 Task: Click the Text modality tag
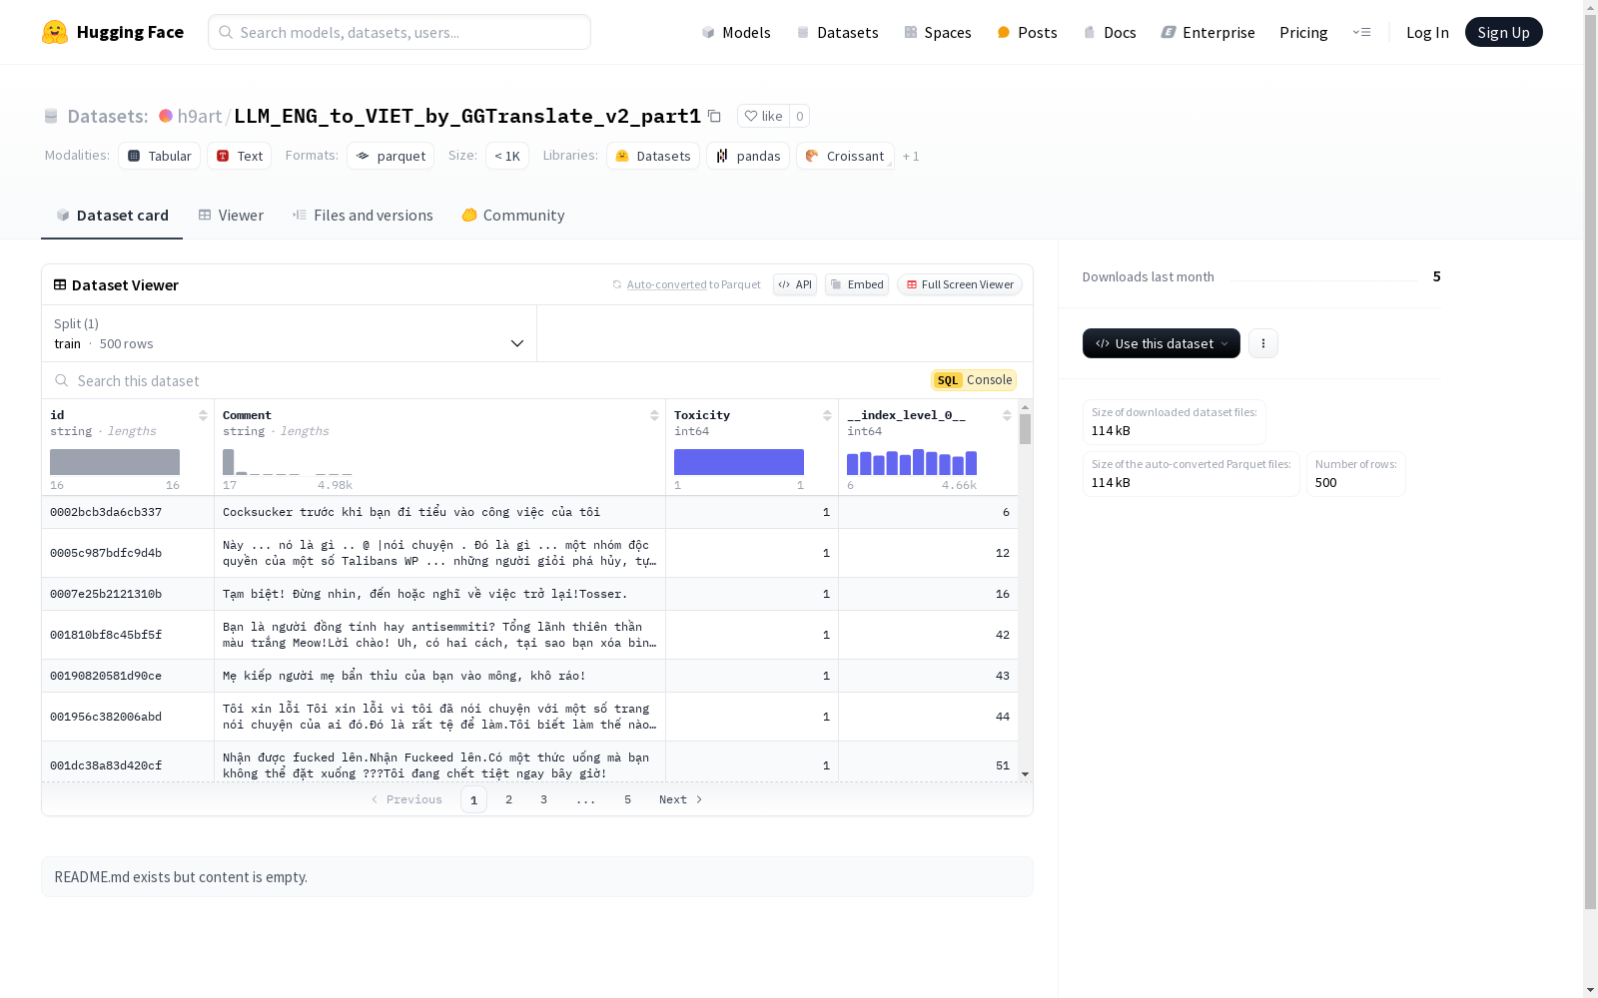point(240,156)
